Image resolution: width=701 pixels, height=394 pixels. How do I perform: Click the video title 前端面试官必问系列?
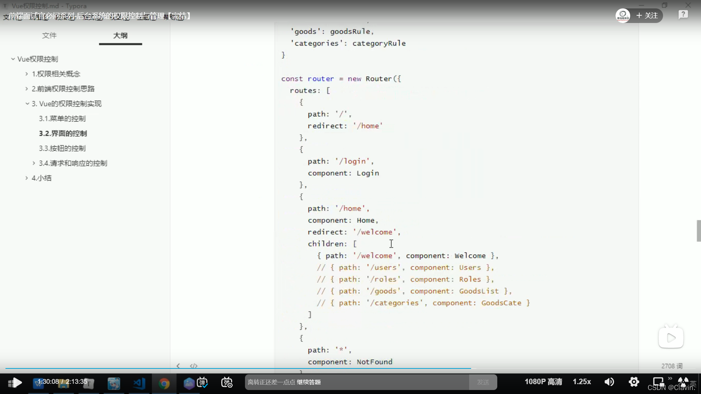(100, 16)
